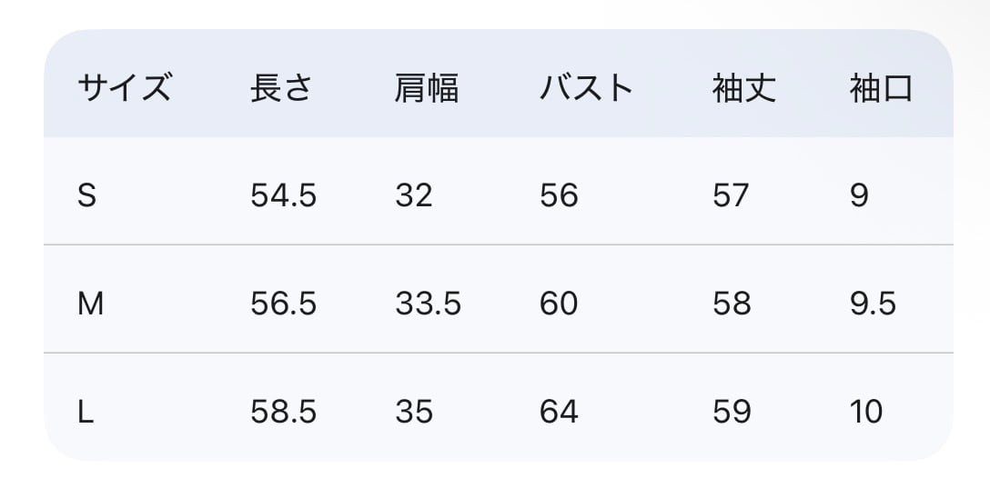Click the バスト column header
Screen dimensions: 990x498
pyautogui.click(x=586, y=89)
